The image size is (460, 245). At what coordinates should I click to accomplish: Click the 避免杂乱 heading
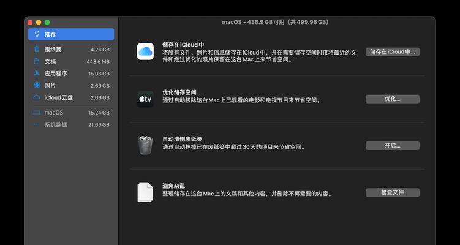pyautogui.click(x=174, y=186)
